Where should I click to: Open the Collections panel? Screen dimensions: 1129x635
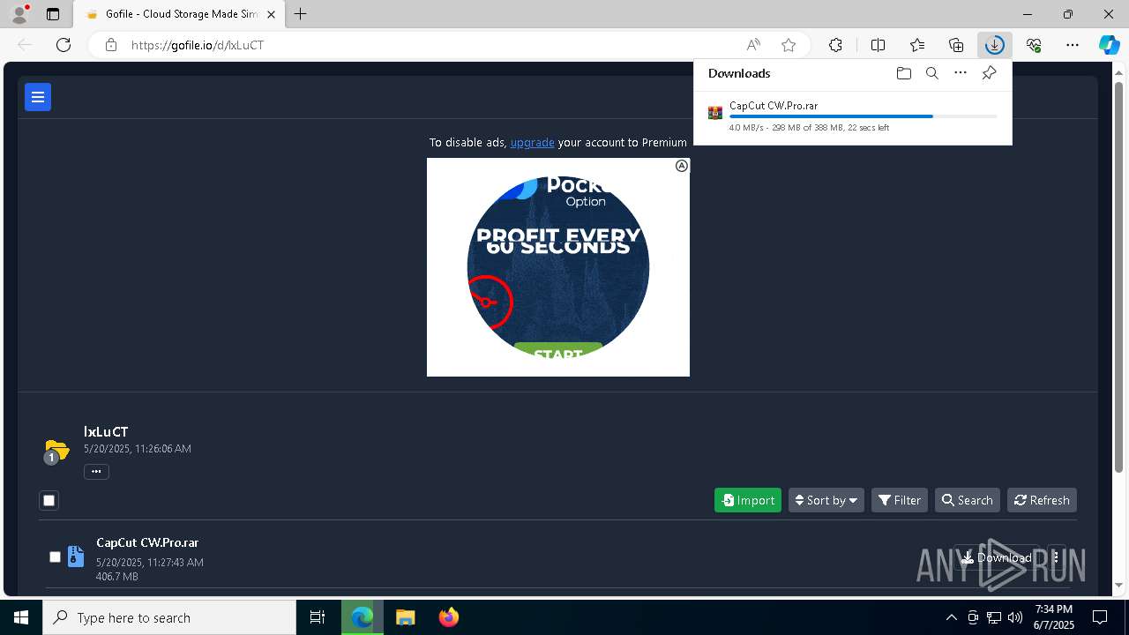(x=956, y=45)
